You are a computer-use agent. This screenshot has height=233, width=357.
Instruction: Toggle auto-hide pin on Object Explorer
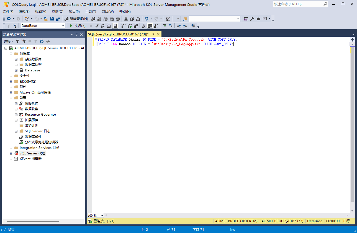[x=76, y=35]
